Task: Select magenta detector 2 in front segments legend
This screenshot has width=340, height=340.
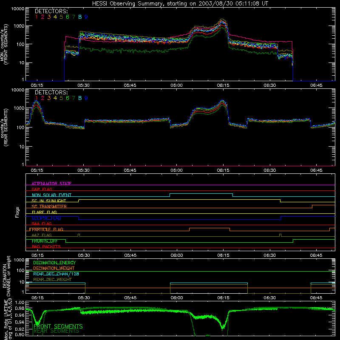Action: point(43,17)
